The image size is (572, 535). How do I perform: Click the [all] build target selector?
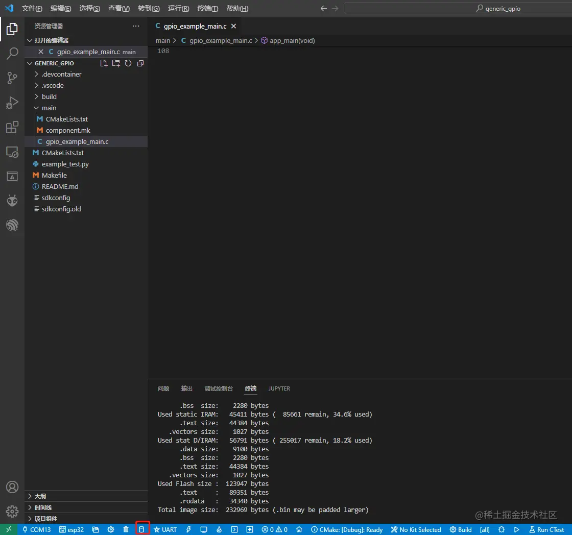coord(485,529)
